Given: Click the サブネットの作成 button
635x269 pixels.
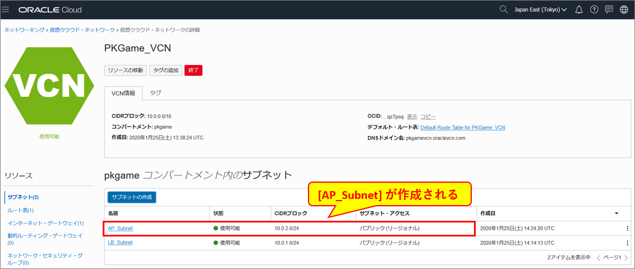Looking at the screenshot, I should pos(132,197).
